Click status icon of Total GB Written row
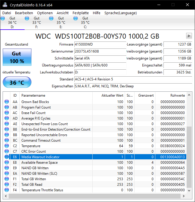The height and width of the screenshot is (202, 195). pos(7,179)
